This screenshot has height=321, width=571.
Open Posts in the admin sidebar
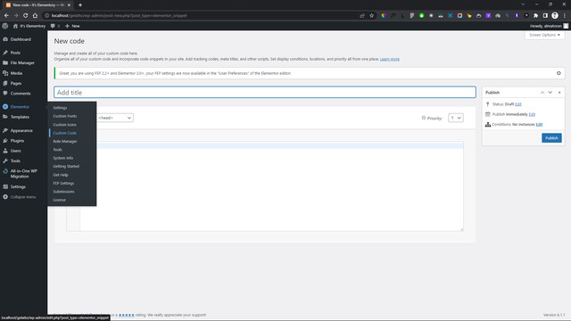(x=15, y=53)
